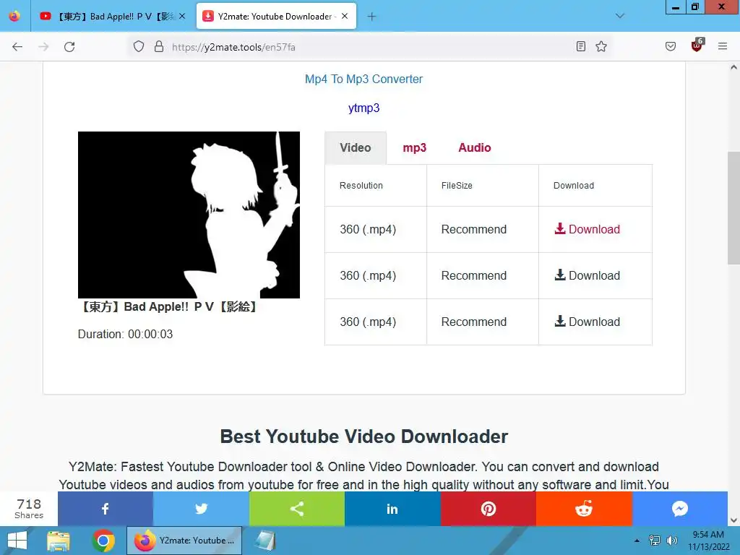This screenshot has height=555, width=740.
Task: Close the Y2mate Youtube Downloader tab
Action: pos(345,16)
